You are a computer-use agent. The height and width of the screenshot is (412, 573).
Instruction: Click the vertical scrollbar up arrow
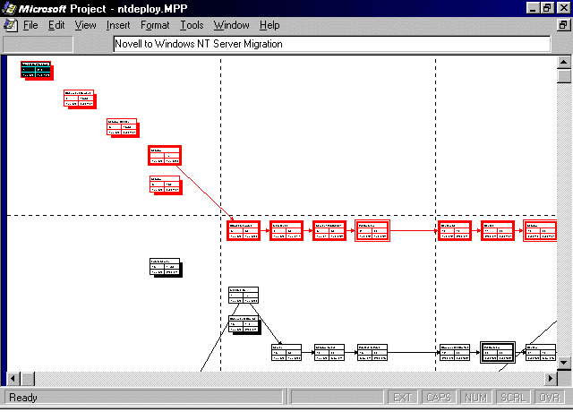[564, 63]
